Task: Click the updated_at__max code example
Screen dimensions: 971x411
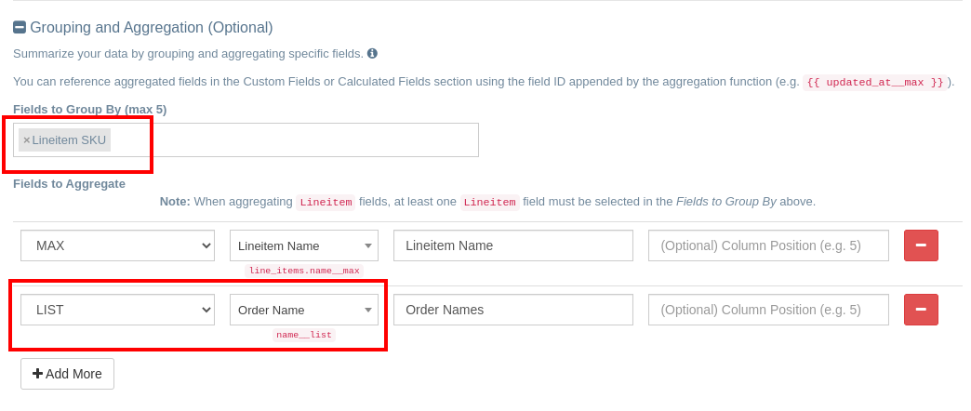Action: pyautogui.click(x=874, y=82)
